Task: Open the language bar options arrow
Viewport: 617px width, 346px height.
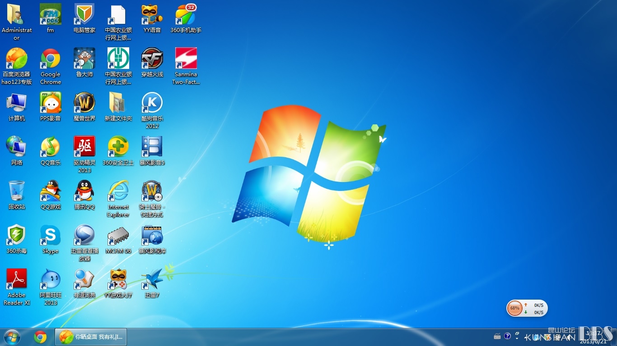Action: [x=517, y=338]
